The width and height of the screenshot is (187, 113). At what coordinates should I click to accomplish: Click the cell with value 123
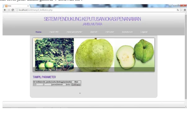(38, 84)
